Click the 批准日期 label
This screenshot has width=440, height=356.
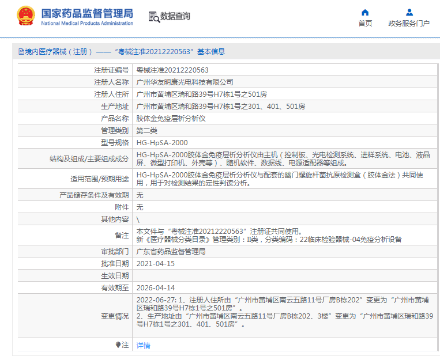115,264
